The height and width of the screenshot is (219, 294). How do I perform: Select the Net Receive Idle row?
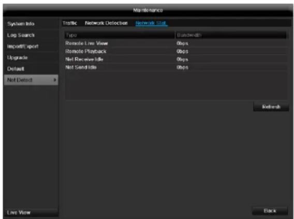[175, 60]
